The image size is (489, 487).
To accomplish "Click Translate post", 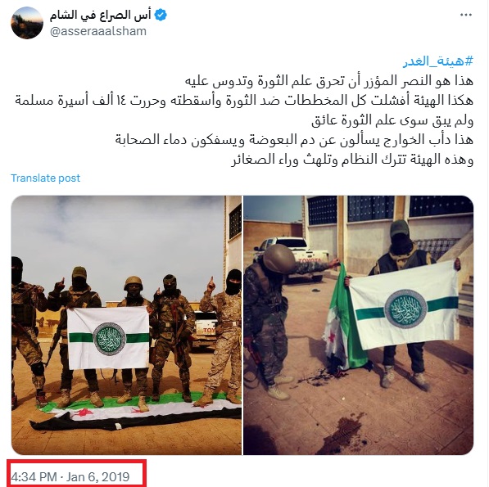I will coord(46,178).
